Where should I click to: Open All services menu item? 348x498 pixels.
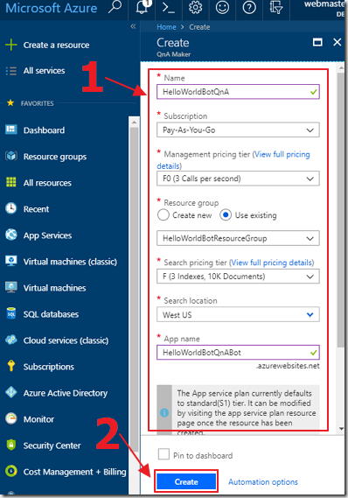tap(44, 71)
